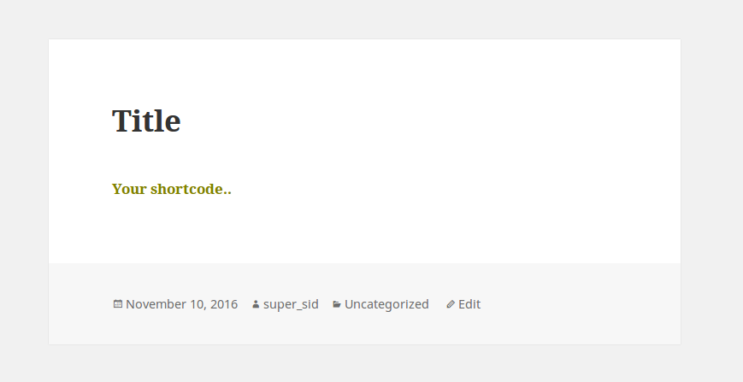Click the word 'November' in the date
The height and width of the screenshot is (382, 743).
[156, 304]
